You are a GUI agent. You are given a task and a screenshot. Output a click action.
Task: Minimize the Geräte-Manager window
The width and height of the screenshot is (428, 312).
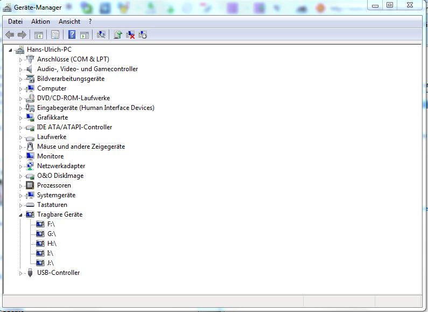[375, 5]
